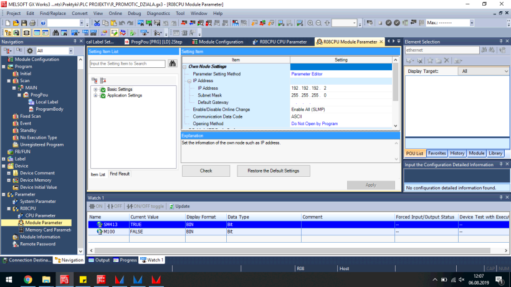Switch to the R08CPU CPU Parameter tab

(284, 42)
